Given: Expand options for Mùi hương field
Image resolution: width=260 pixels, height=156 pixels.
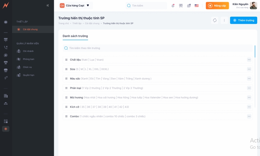Looking at the screenshot, I should click(249, 97).
